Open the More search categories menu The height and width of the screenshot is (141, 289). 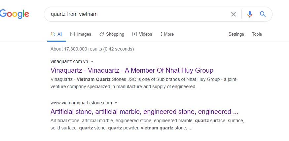pyautogui.click(x=167, y=34)
